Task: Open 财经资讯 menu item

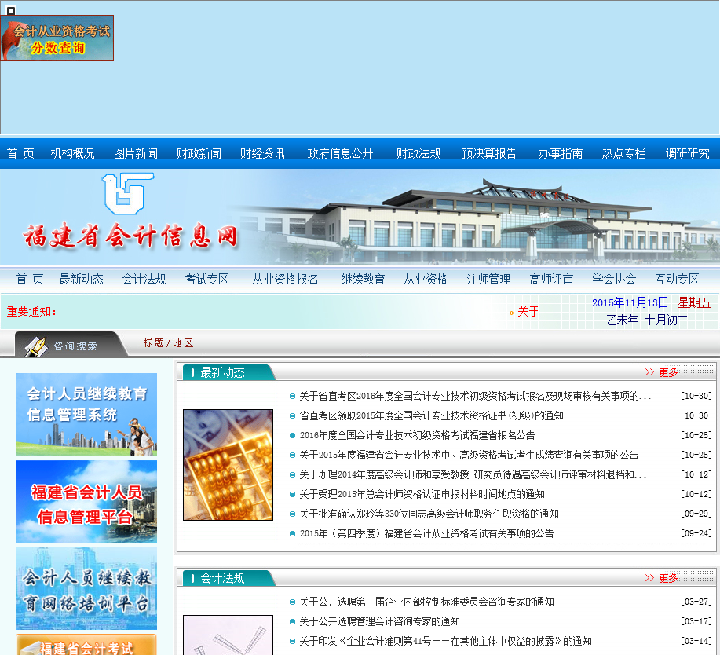Action: 262,153
